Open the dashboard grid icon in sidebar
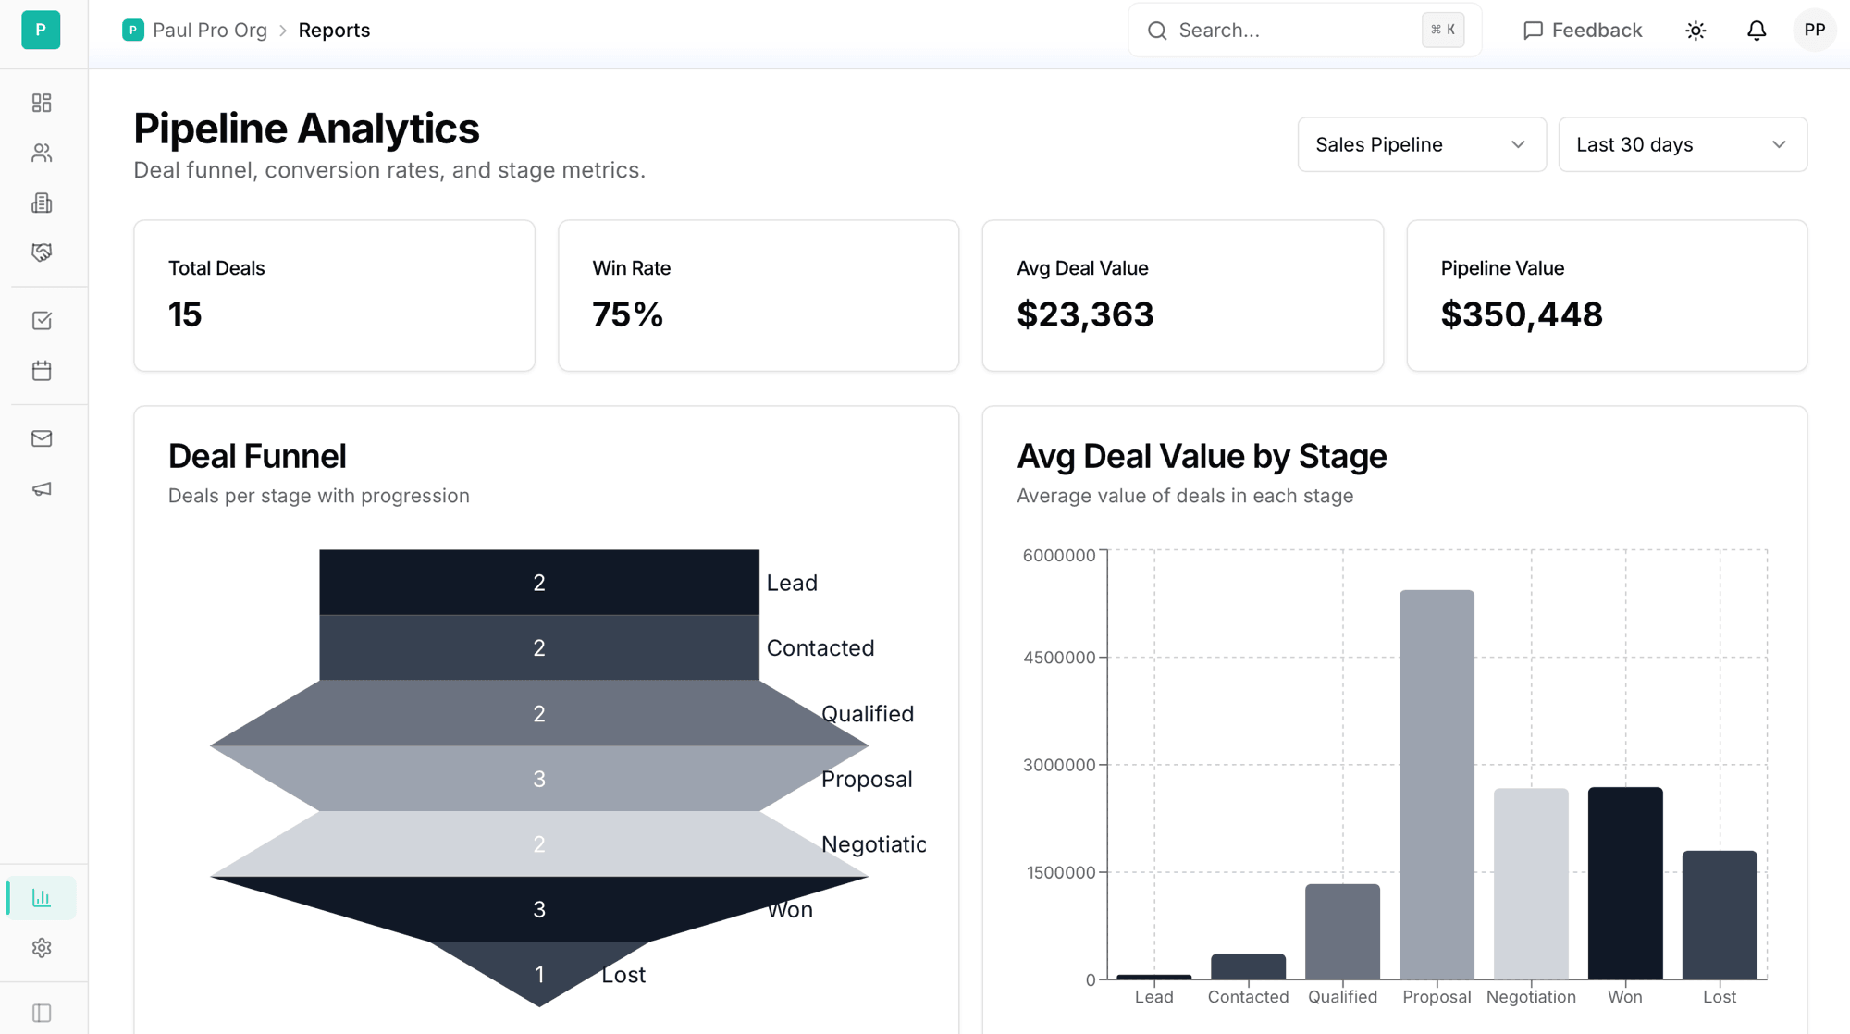This screenshot has width=1850, height=1034. [42, 103]
